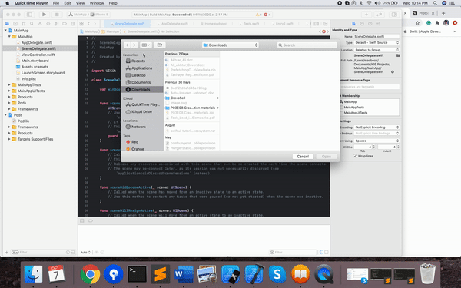Select Recents in dialog sidebar
Viewport: 461px width, 288px height.
[138, 61]
